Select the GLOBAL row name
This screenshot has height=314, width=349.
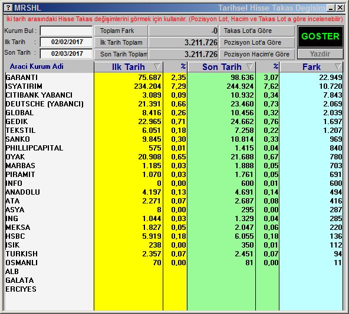[19, 113]
